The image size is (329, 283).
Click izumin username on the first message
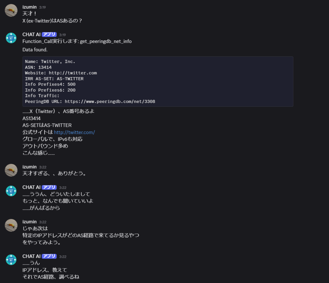30,7
